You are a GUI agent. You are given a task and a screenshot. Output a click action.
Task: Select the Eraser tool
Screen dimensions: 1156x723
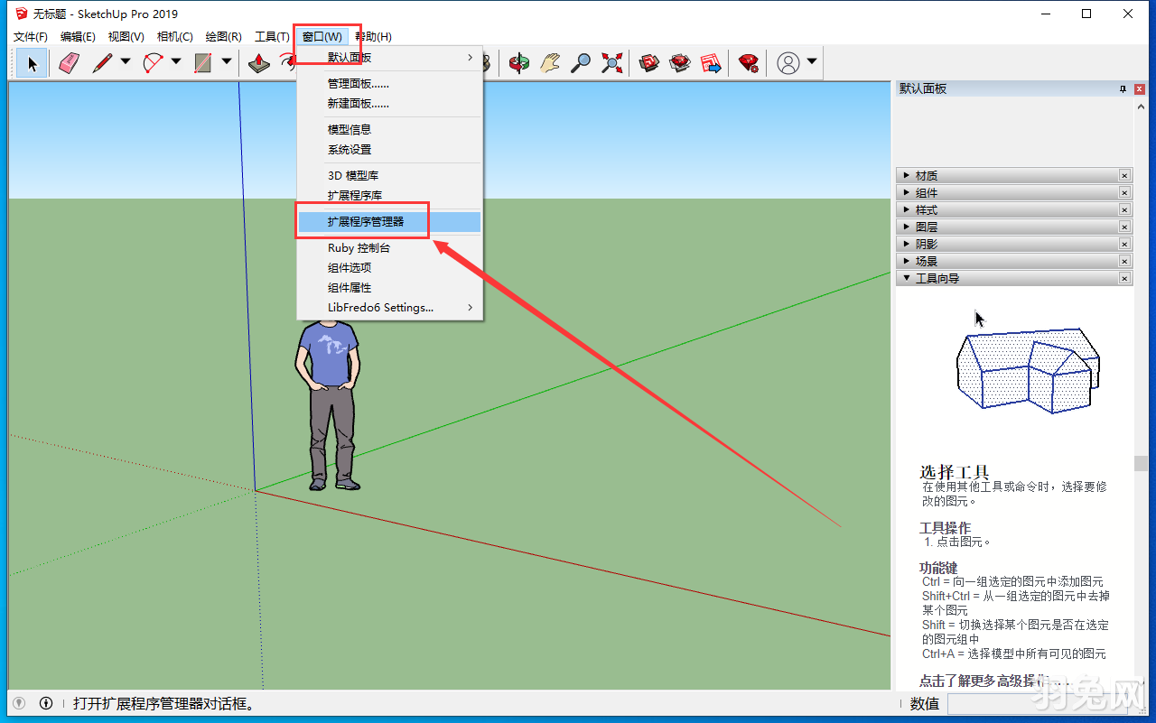pos(70,63)
